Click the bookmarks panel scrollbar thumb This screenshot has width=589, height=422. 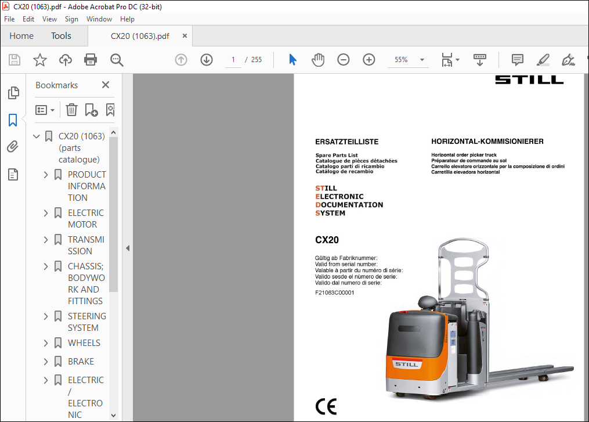click(x=113, y=214)
